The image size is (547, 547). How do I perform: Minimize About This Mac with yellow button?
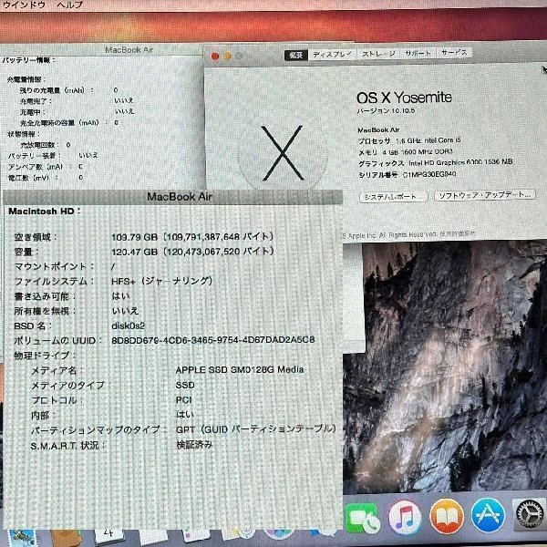pos(227,56)
